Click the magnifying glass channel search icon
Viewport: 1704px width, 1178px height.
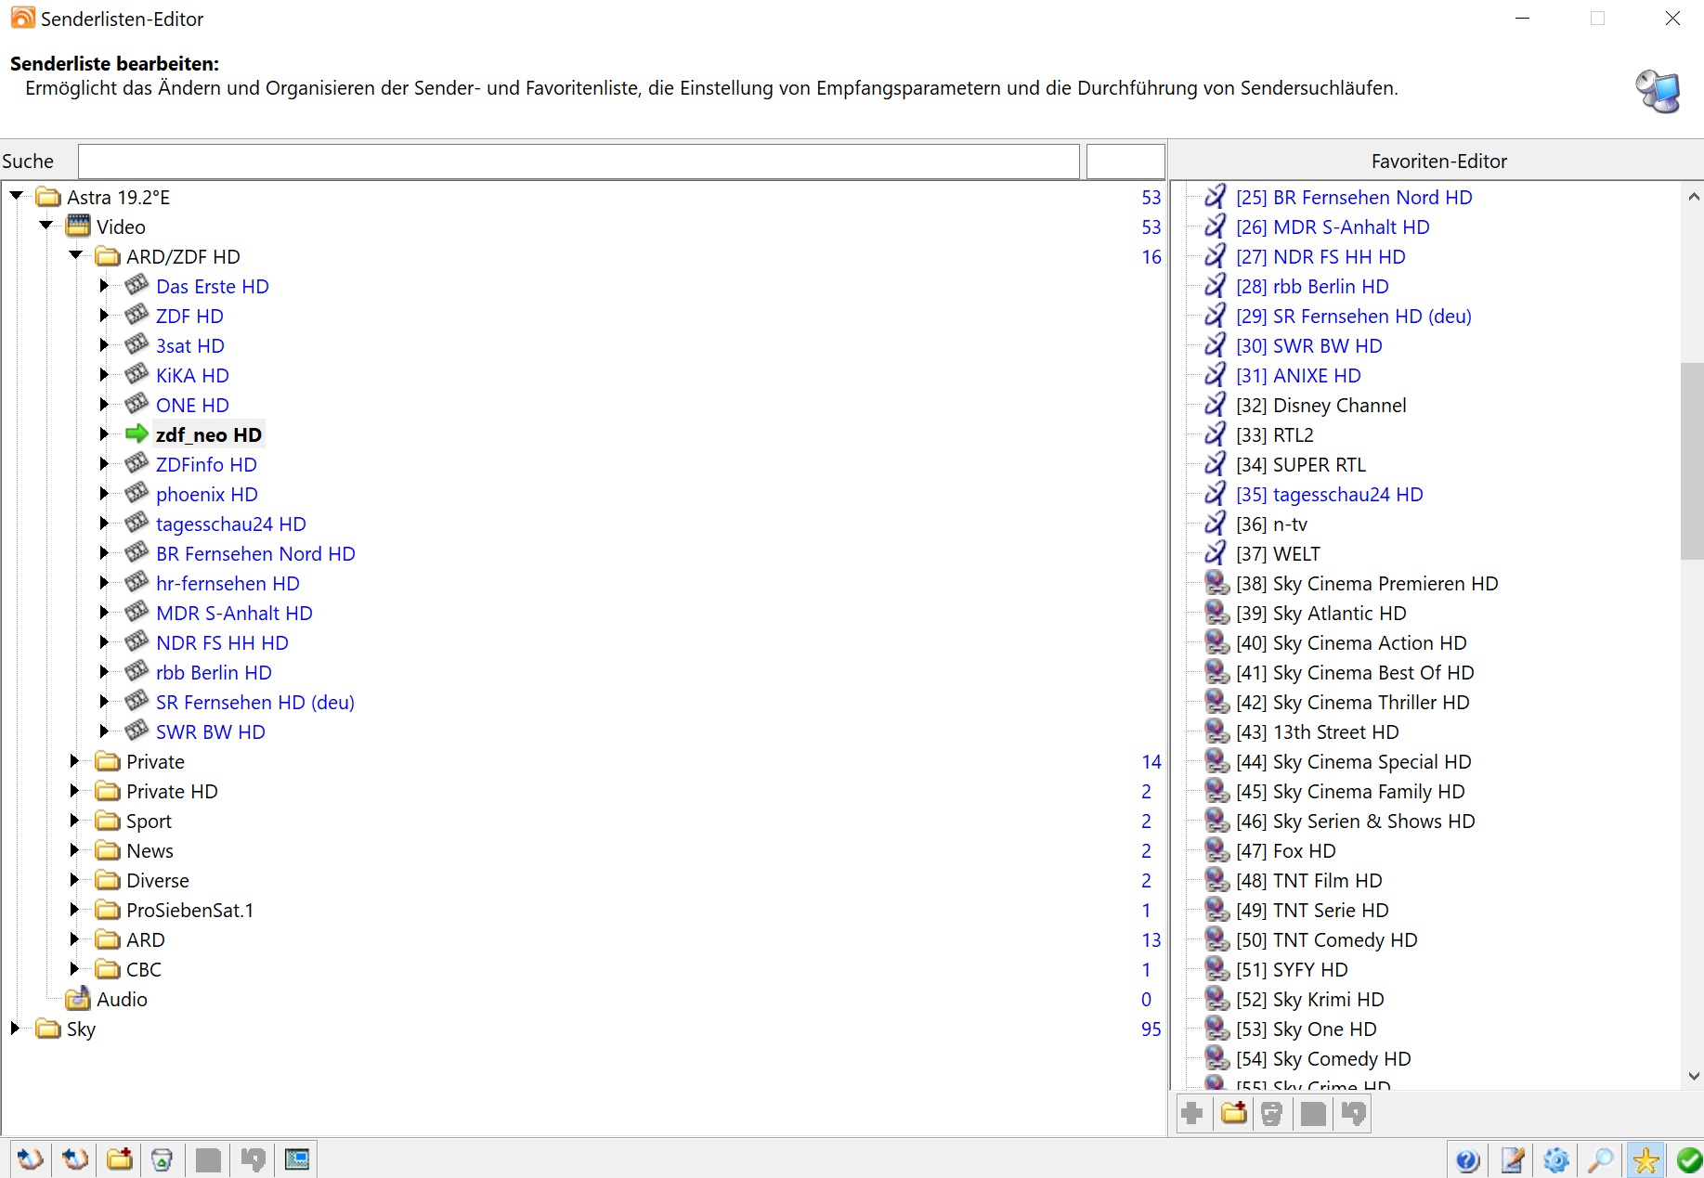coord(1601,1159)
